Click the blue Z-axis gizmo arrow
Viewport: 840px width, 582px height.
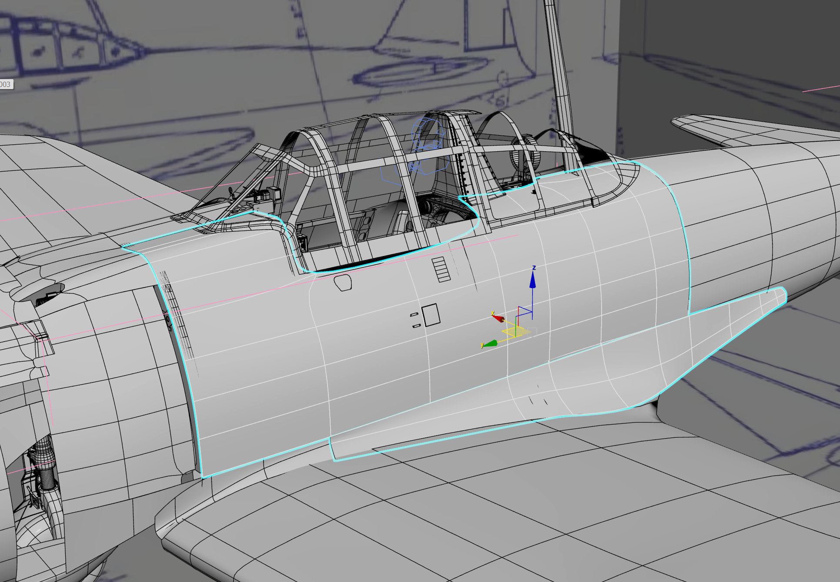[x=532, y=281]
